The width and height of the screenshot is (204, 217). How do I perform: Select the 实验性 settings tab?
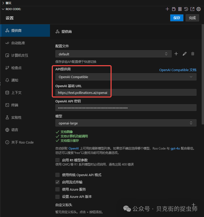coord(25,117)
